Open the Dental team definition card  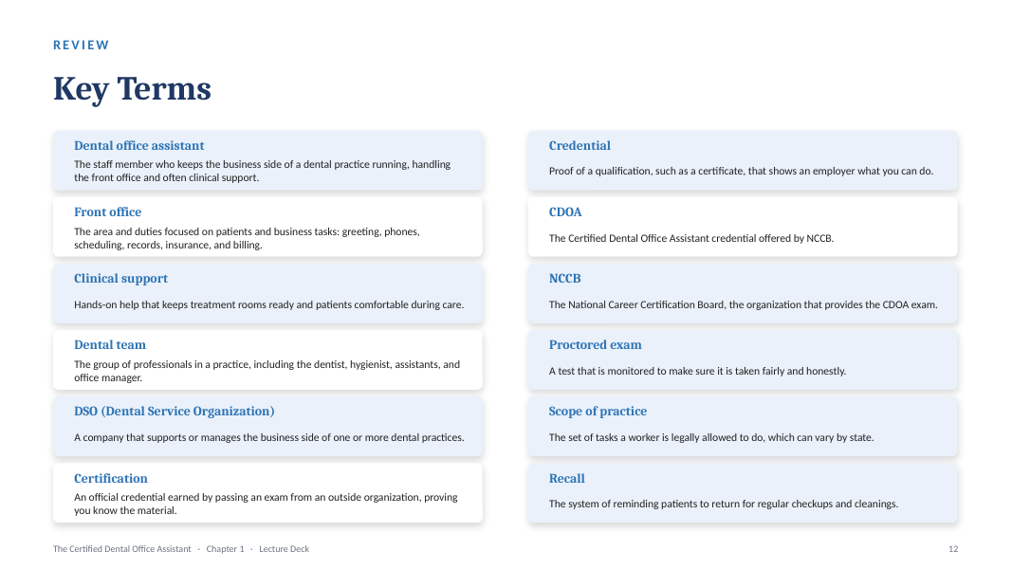tap(267, 360)
